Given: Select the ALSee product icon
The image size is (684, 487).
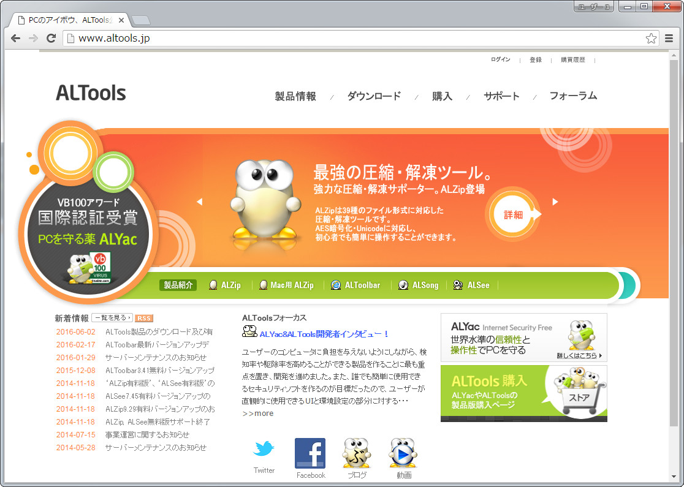Looking at the screenshot, I should [x=458, y=284].
